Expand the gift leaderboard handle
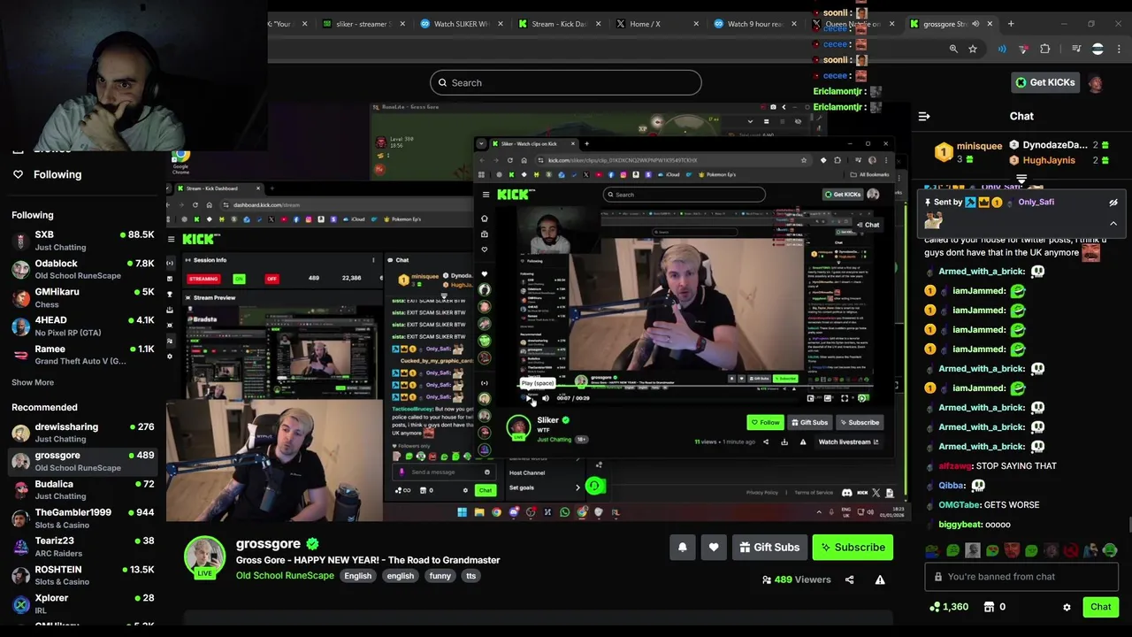 click(x=1021, y=180)
